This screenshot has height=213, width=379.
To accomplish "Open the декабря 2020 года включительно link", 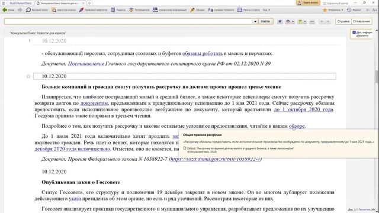I will pyautogui.click(x=72, y=149).
